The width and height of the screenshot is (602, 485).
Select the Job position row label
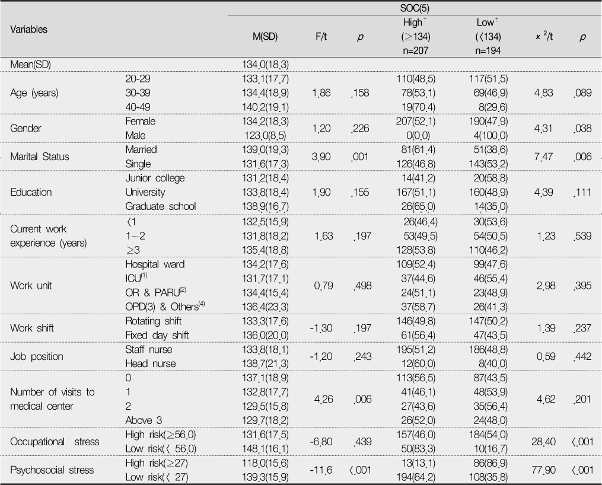pos(36,357)
